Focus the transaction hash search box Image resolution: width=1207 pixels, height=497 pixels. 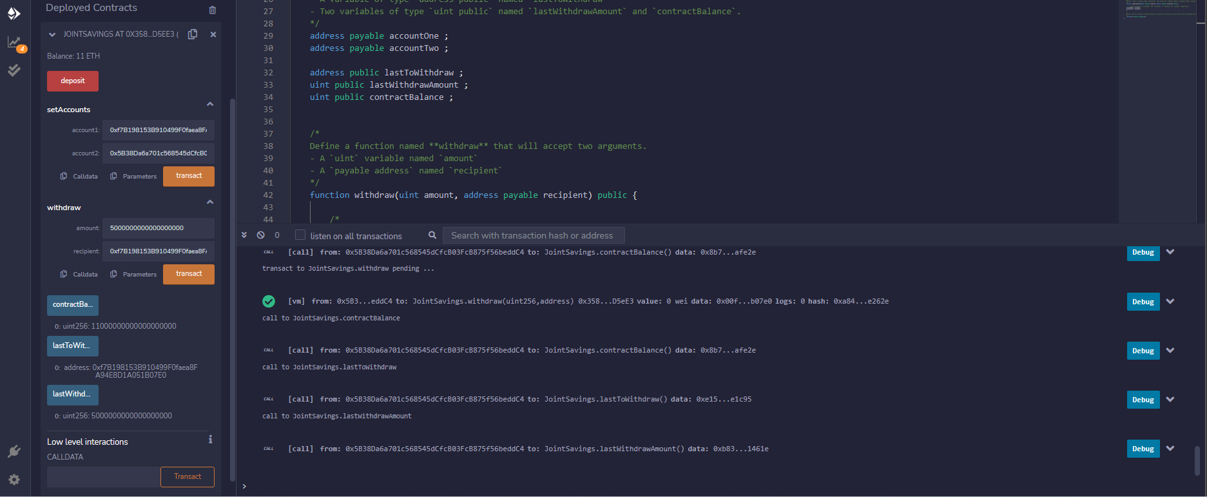click(x=534, y=235)
